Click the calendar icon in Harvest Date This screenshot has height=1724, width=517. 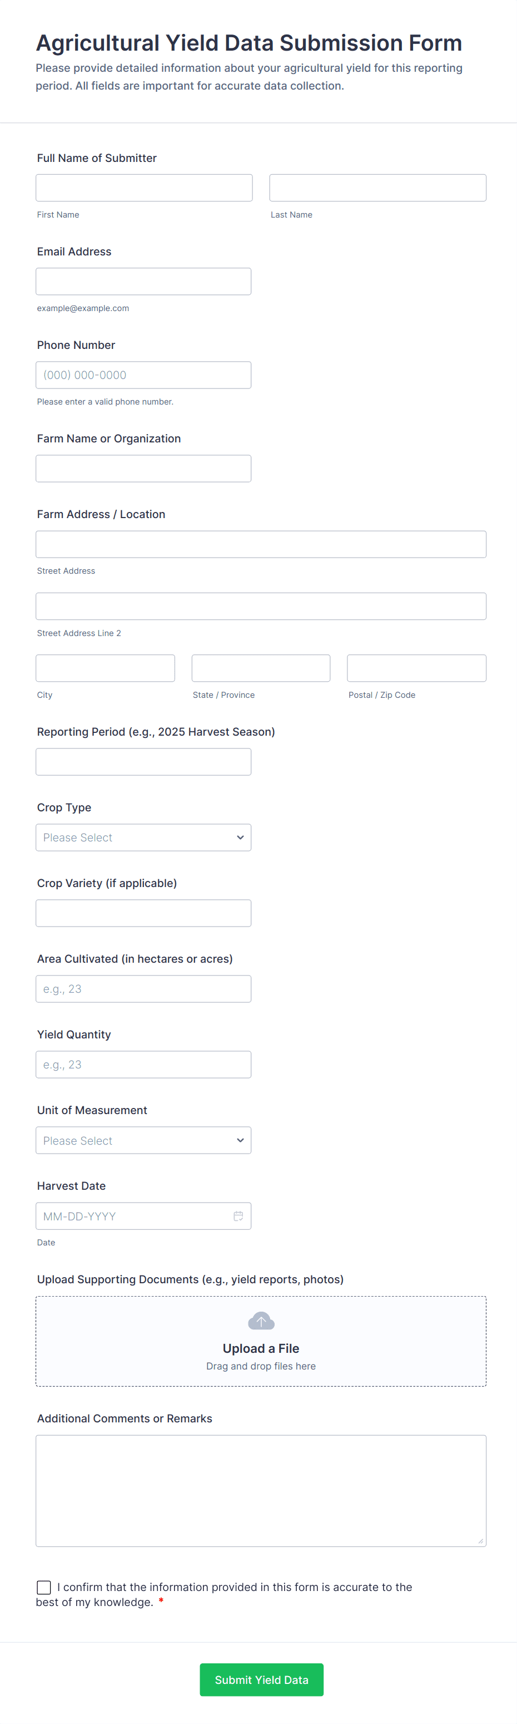point(238,1216)
